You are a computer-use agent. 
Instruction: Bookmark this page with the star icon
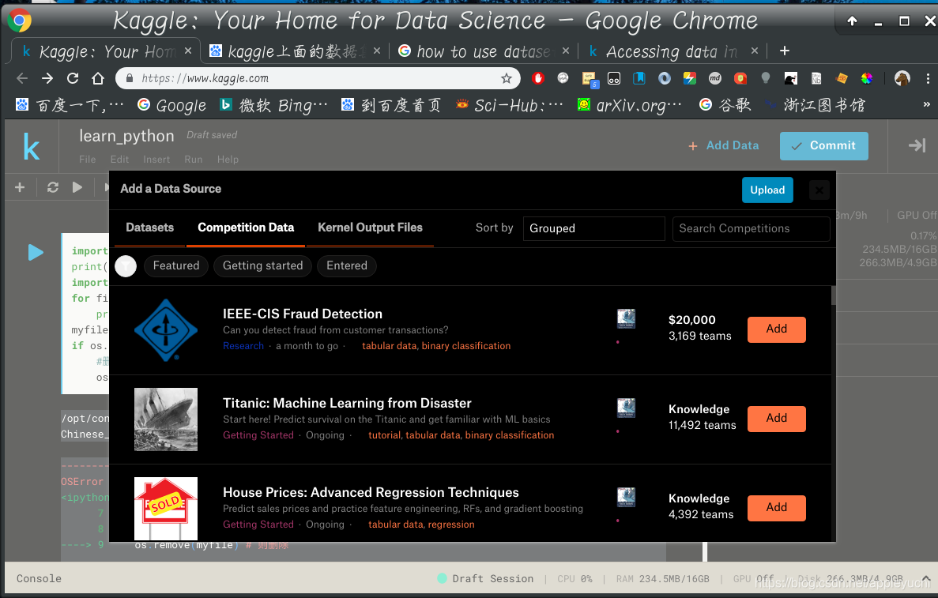tap(506, 78)
